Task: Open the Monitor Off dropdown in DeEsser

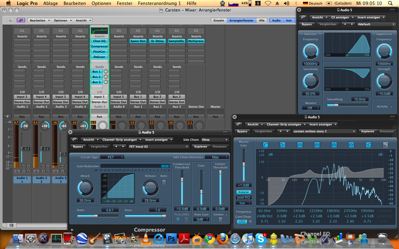Action: pyautogui.click(x=311, y=108)
